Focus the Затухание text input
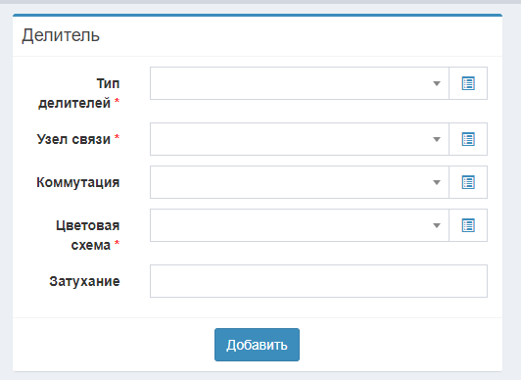The image size is (521, 380). point(318,281)
